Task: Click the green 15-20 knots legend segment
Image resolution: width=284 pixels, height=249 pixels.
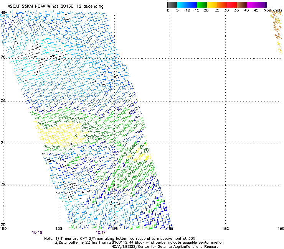Action: point(202,5)
